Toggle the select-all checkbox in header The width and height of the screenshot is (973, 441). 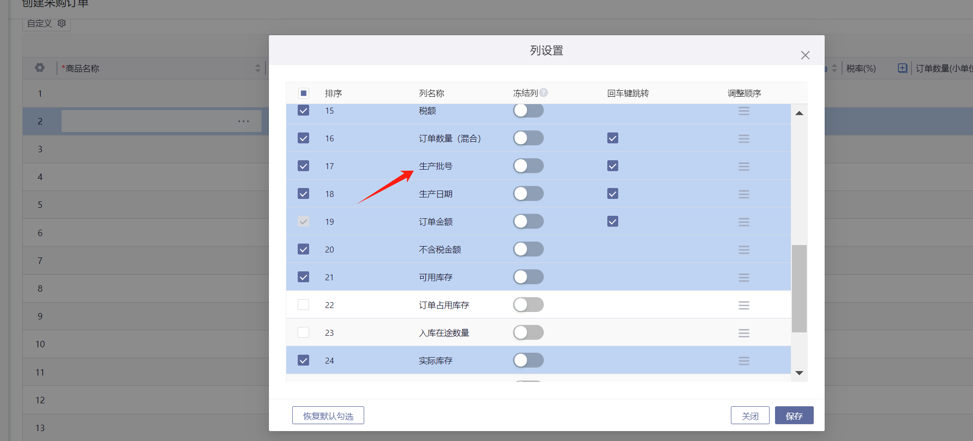[x=304, y=93]
